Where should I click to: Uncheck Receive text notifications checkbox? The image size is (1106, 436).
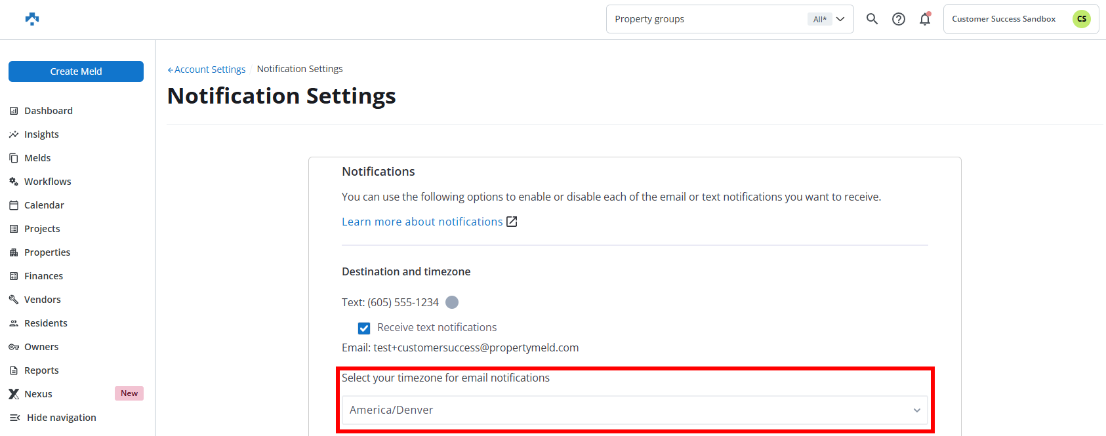(x=364, y=328)
